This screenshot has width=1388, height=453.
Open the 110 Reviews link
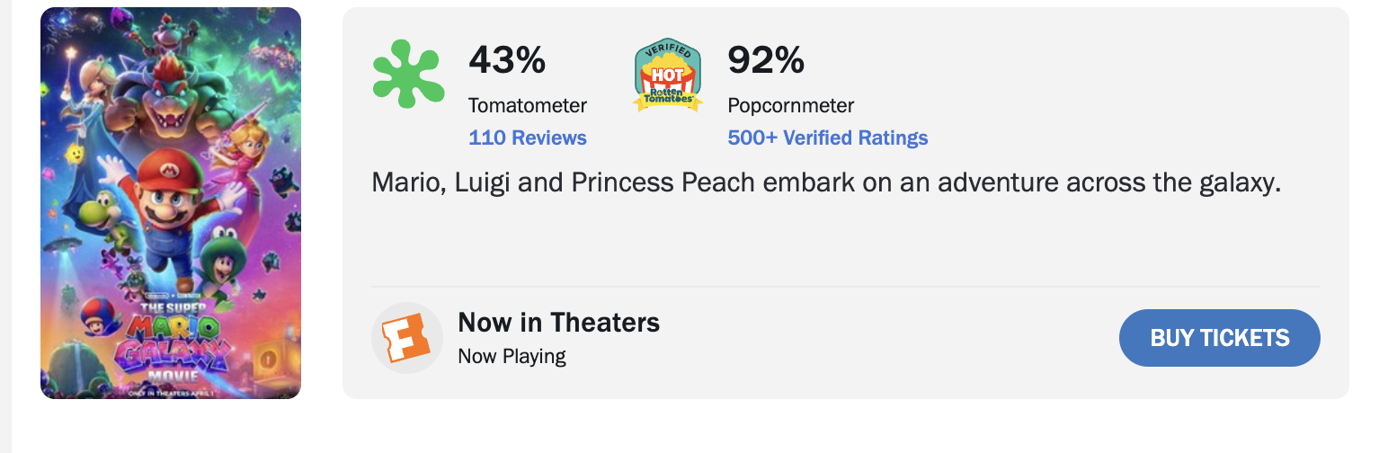point(528,138)
